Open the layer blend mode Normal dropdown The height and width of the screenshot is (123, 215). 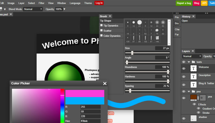tap(192, 56)
